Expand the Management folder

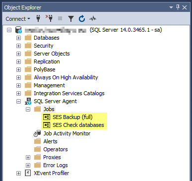coord(19,86)
